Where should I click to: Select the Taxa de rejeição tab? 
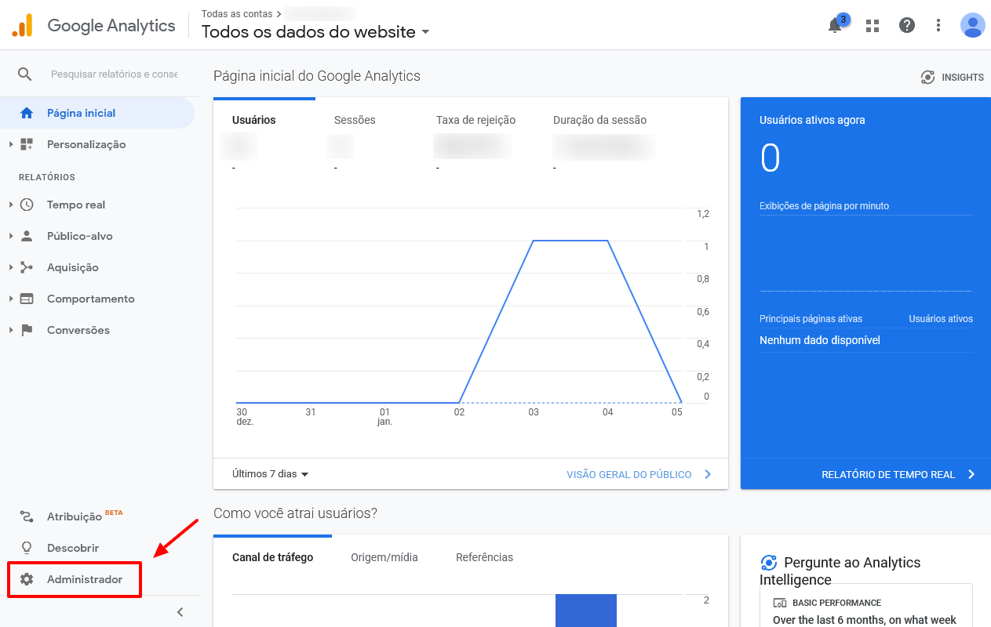475,120
